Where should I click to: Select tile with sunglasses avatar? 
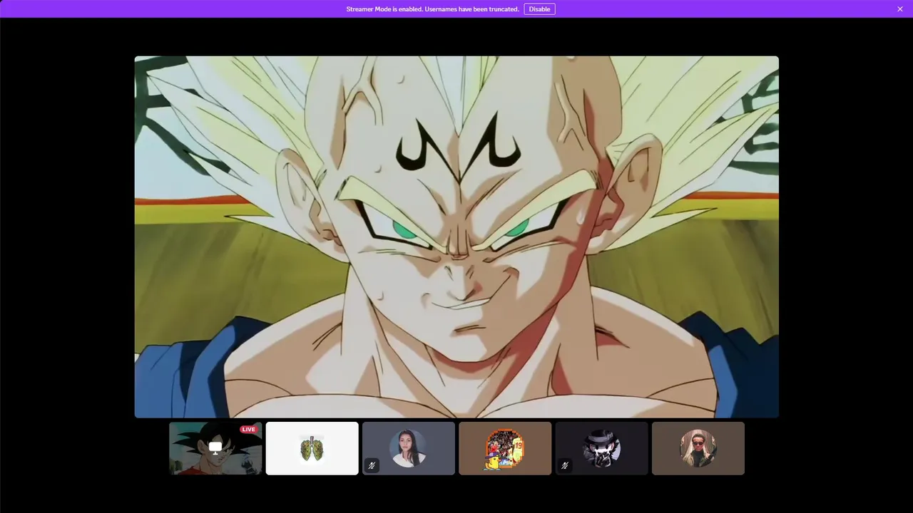coord(698,448)
